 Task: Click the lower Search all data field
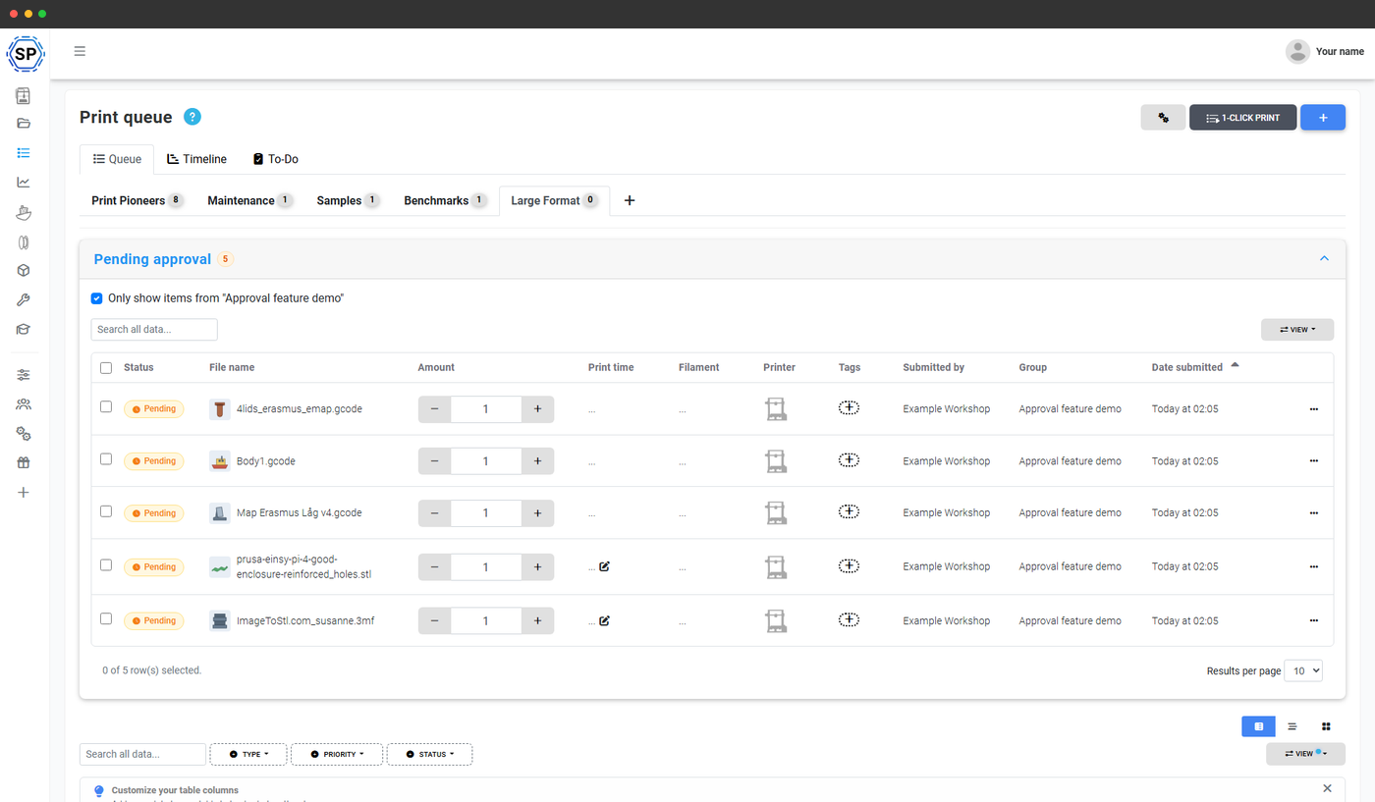pyautogui.click(x=142, y=754)
